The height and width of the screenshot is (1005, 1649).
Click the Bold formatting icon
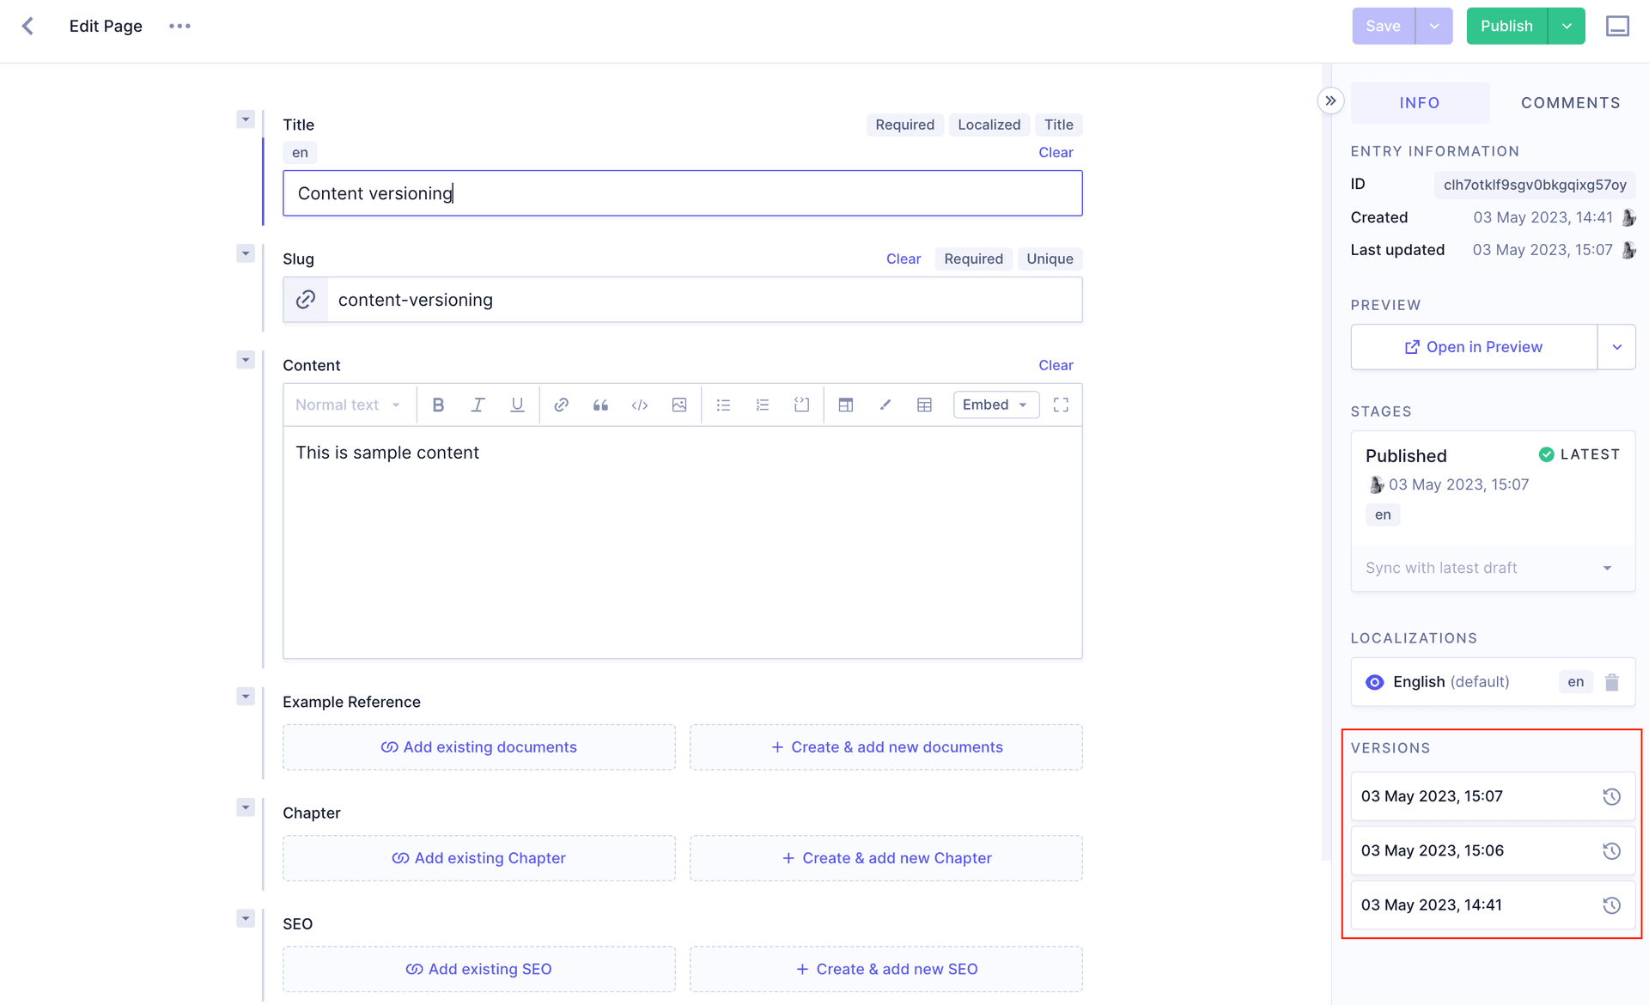click(x=435, y=404)
